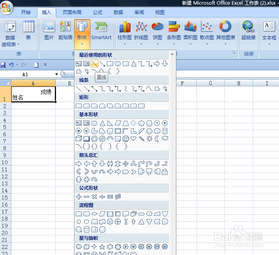Switch to the 审阅 tab
This screenshot has width=279, height=255.
pos(139,12)
